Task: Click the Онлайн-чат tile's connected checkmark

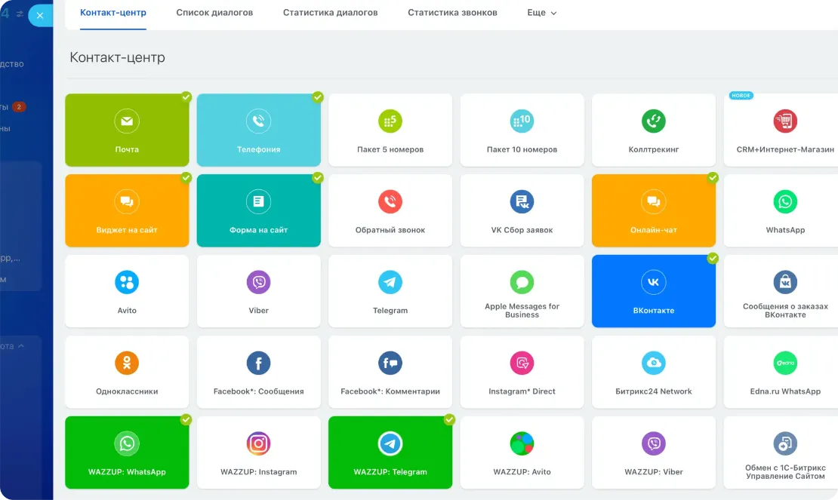Action: coord(713,178)
